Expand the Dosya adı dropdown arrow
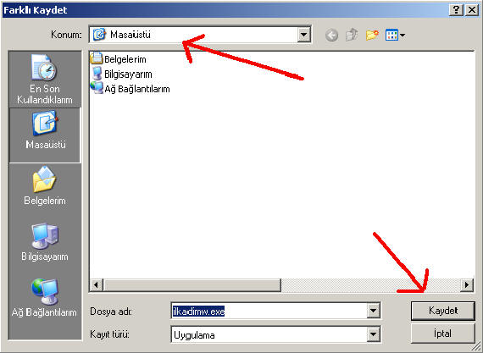 click(373, 311)
